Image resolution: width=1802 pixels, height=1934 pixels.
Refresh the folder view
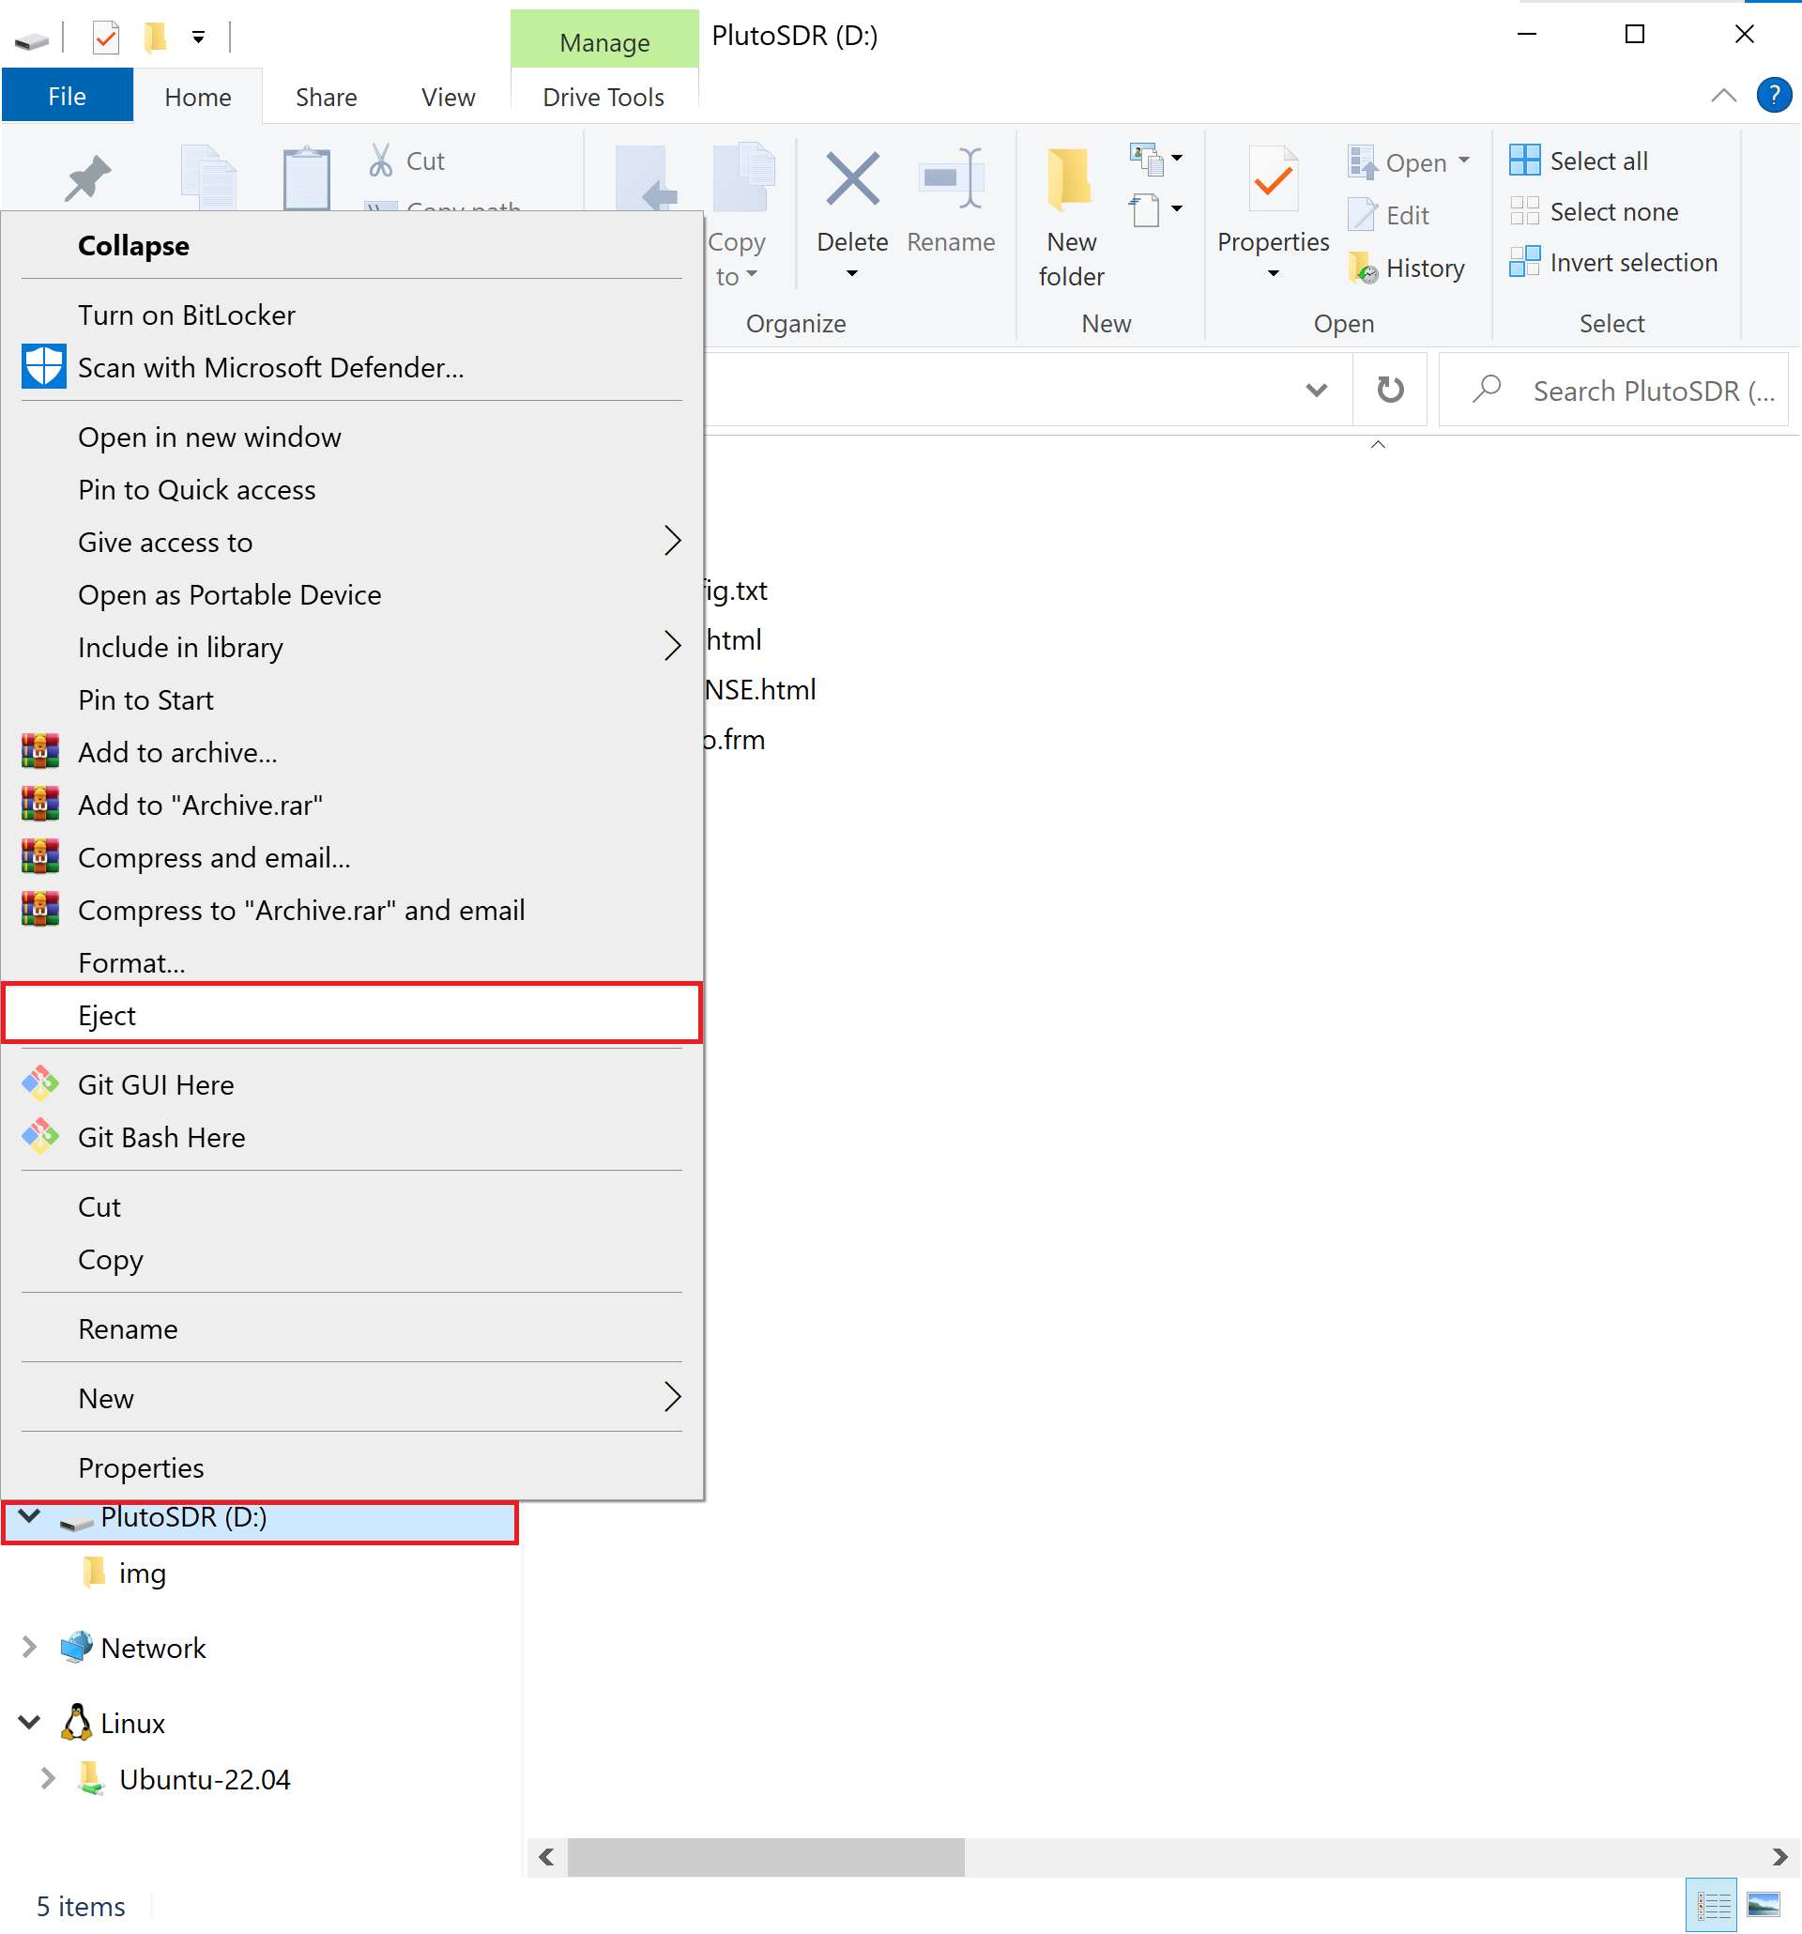[x=1390, y=389]
